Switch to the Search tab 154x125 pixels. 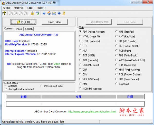click(x=29, y=29)
